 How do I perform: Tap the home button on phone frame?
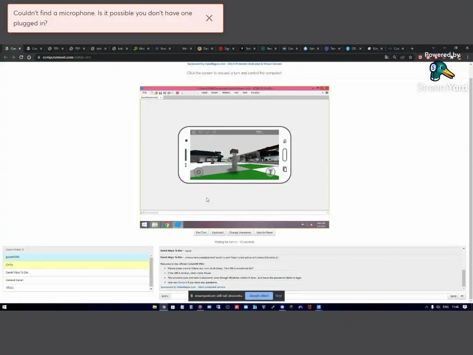pyautogui.click(x=285, y=155)
